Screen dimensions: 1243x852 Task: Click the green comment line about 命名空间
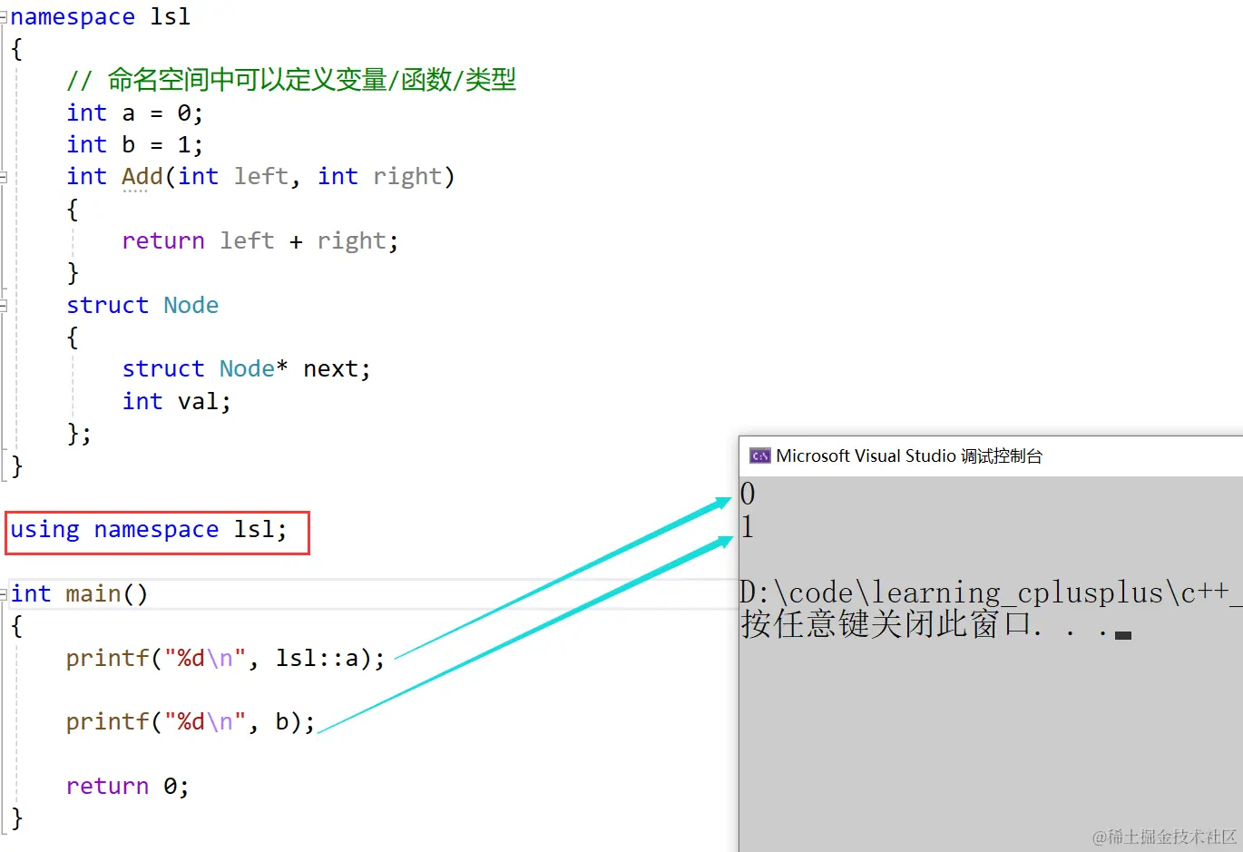click(x=291, y=80)
